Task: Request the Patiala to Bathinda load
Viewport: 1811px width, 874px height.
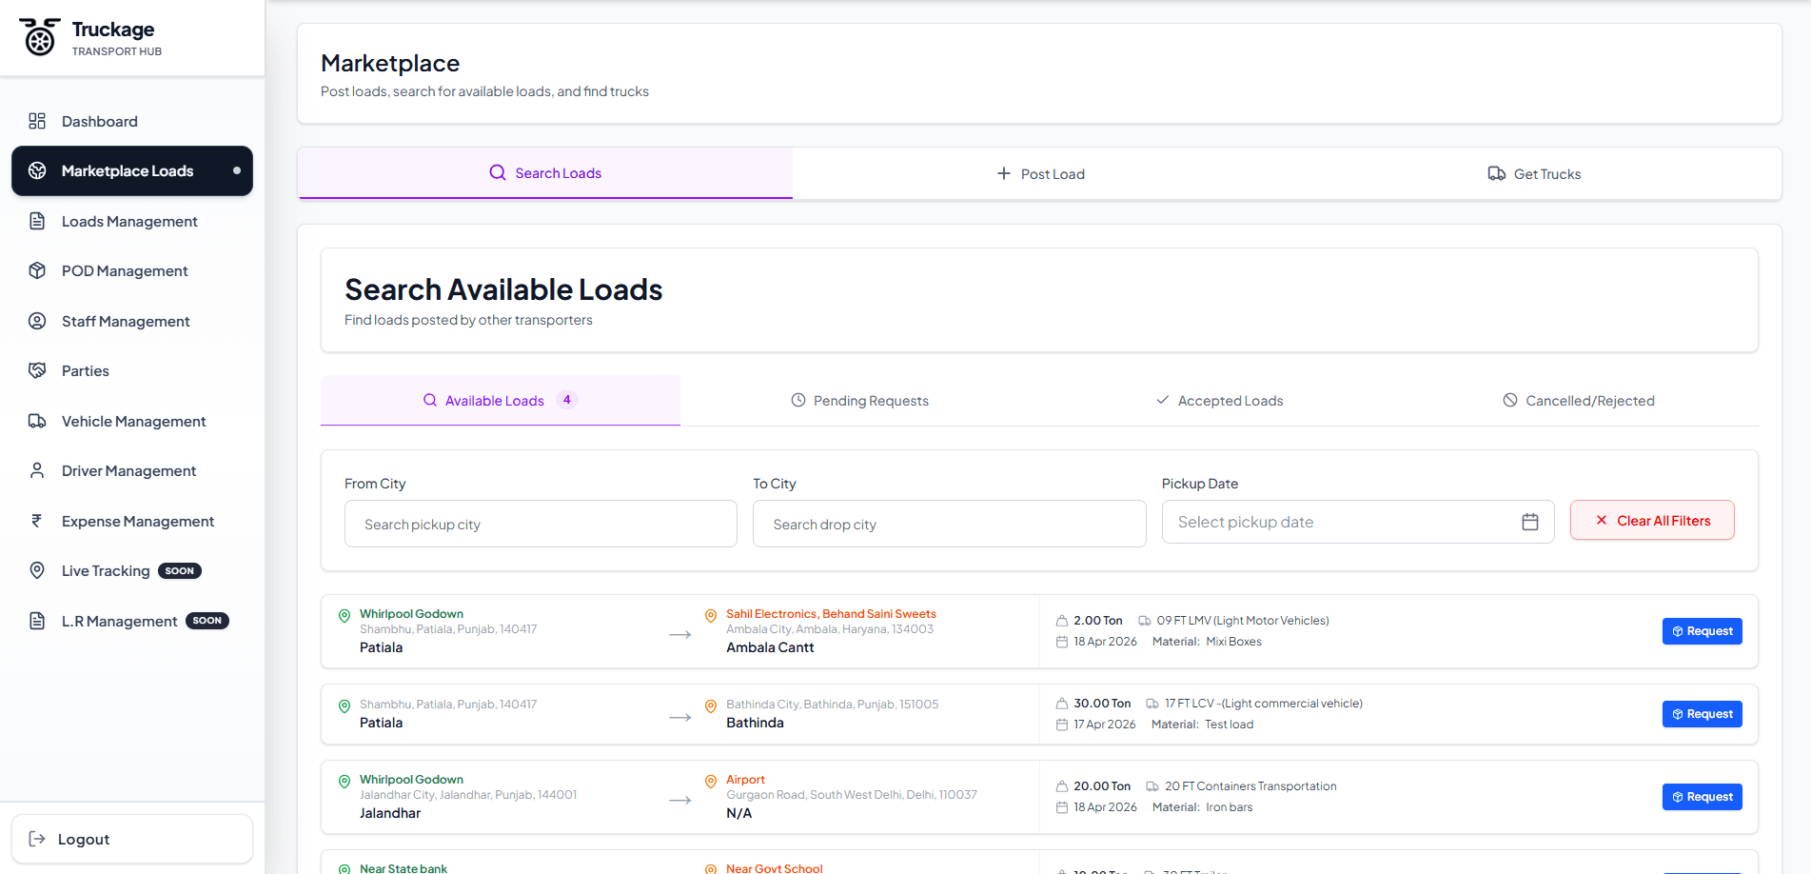Action: tap(1702, 714)
